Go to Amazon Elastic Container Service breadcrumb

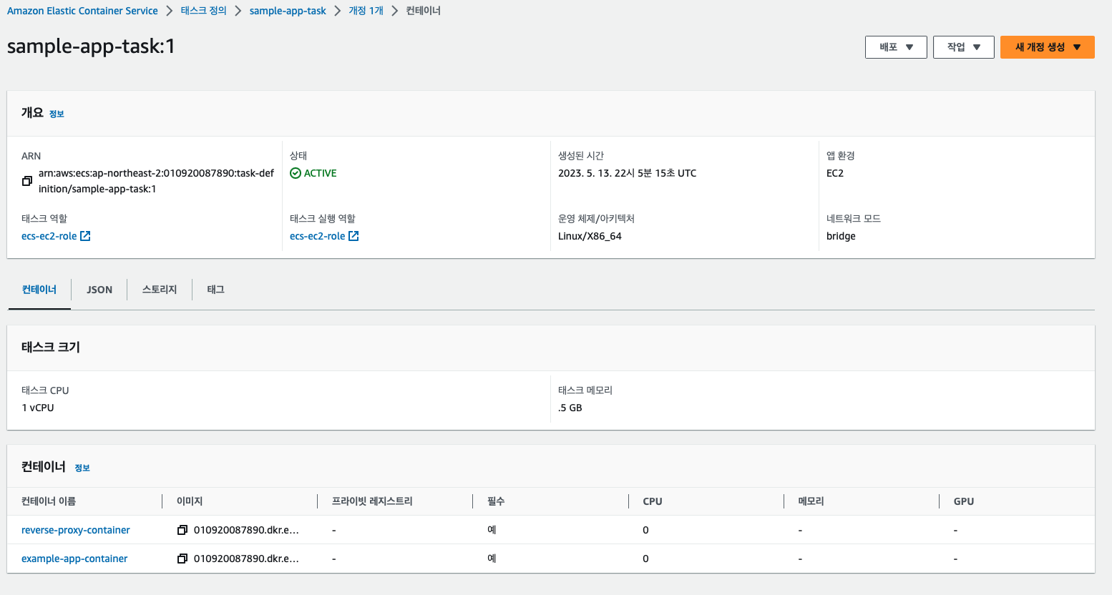pyautogui.click(x=82, y=11)
